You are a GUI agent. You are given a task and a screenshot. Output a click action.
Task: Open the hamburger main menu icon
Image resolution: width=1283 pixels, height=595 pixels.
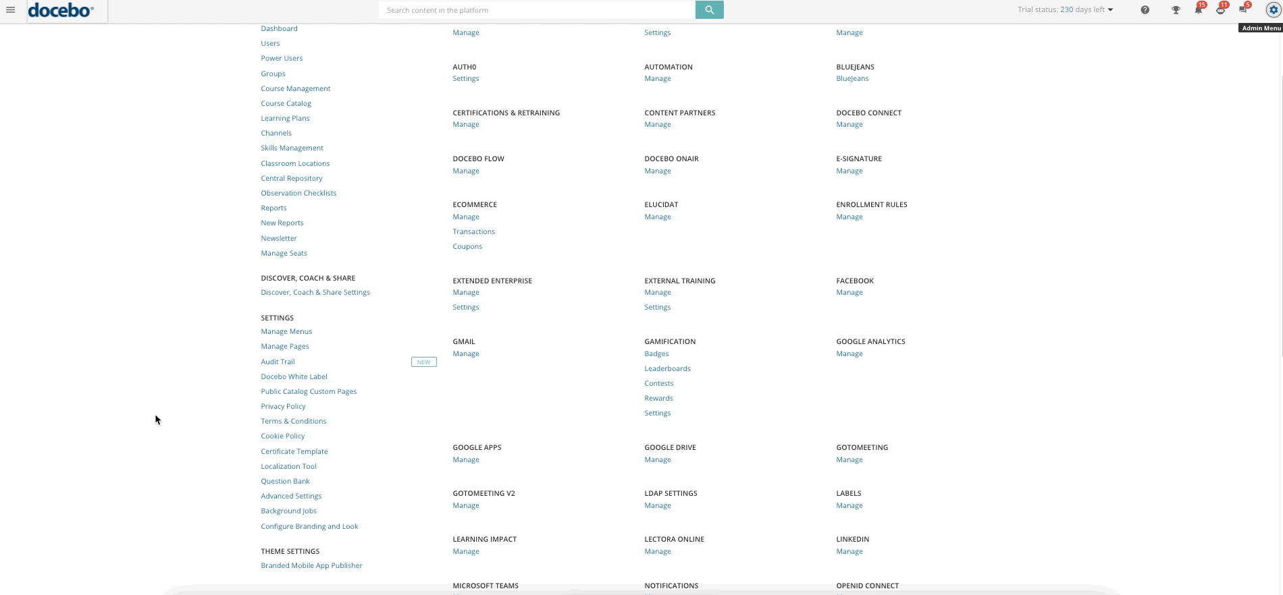[10, 10]
